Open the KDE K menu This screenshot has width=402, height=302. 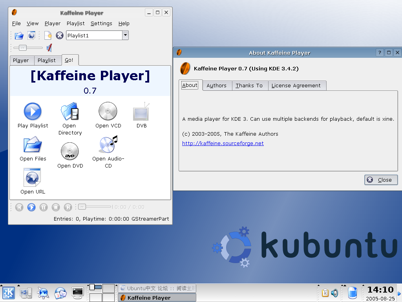pyautogui.click(x=9, y=293)
